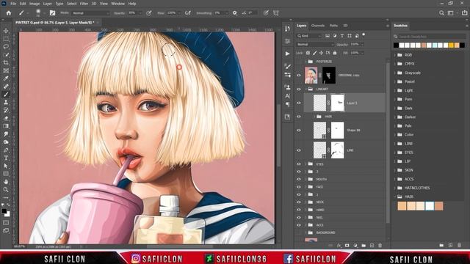Screen dimensions: 470x264
Task: Create a new layer in Layers panel
Action: (372, 246)
